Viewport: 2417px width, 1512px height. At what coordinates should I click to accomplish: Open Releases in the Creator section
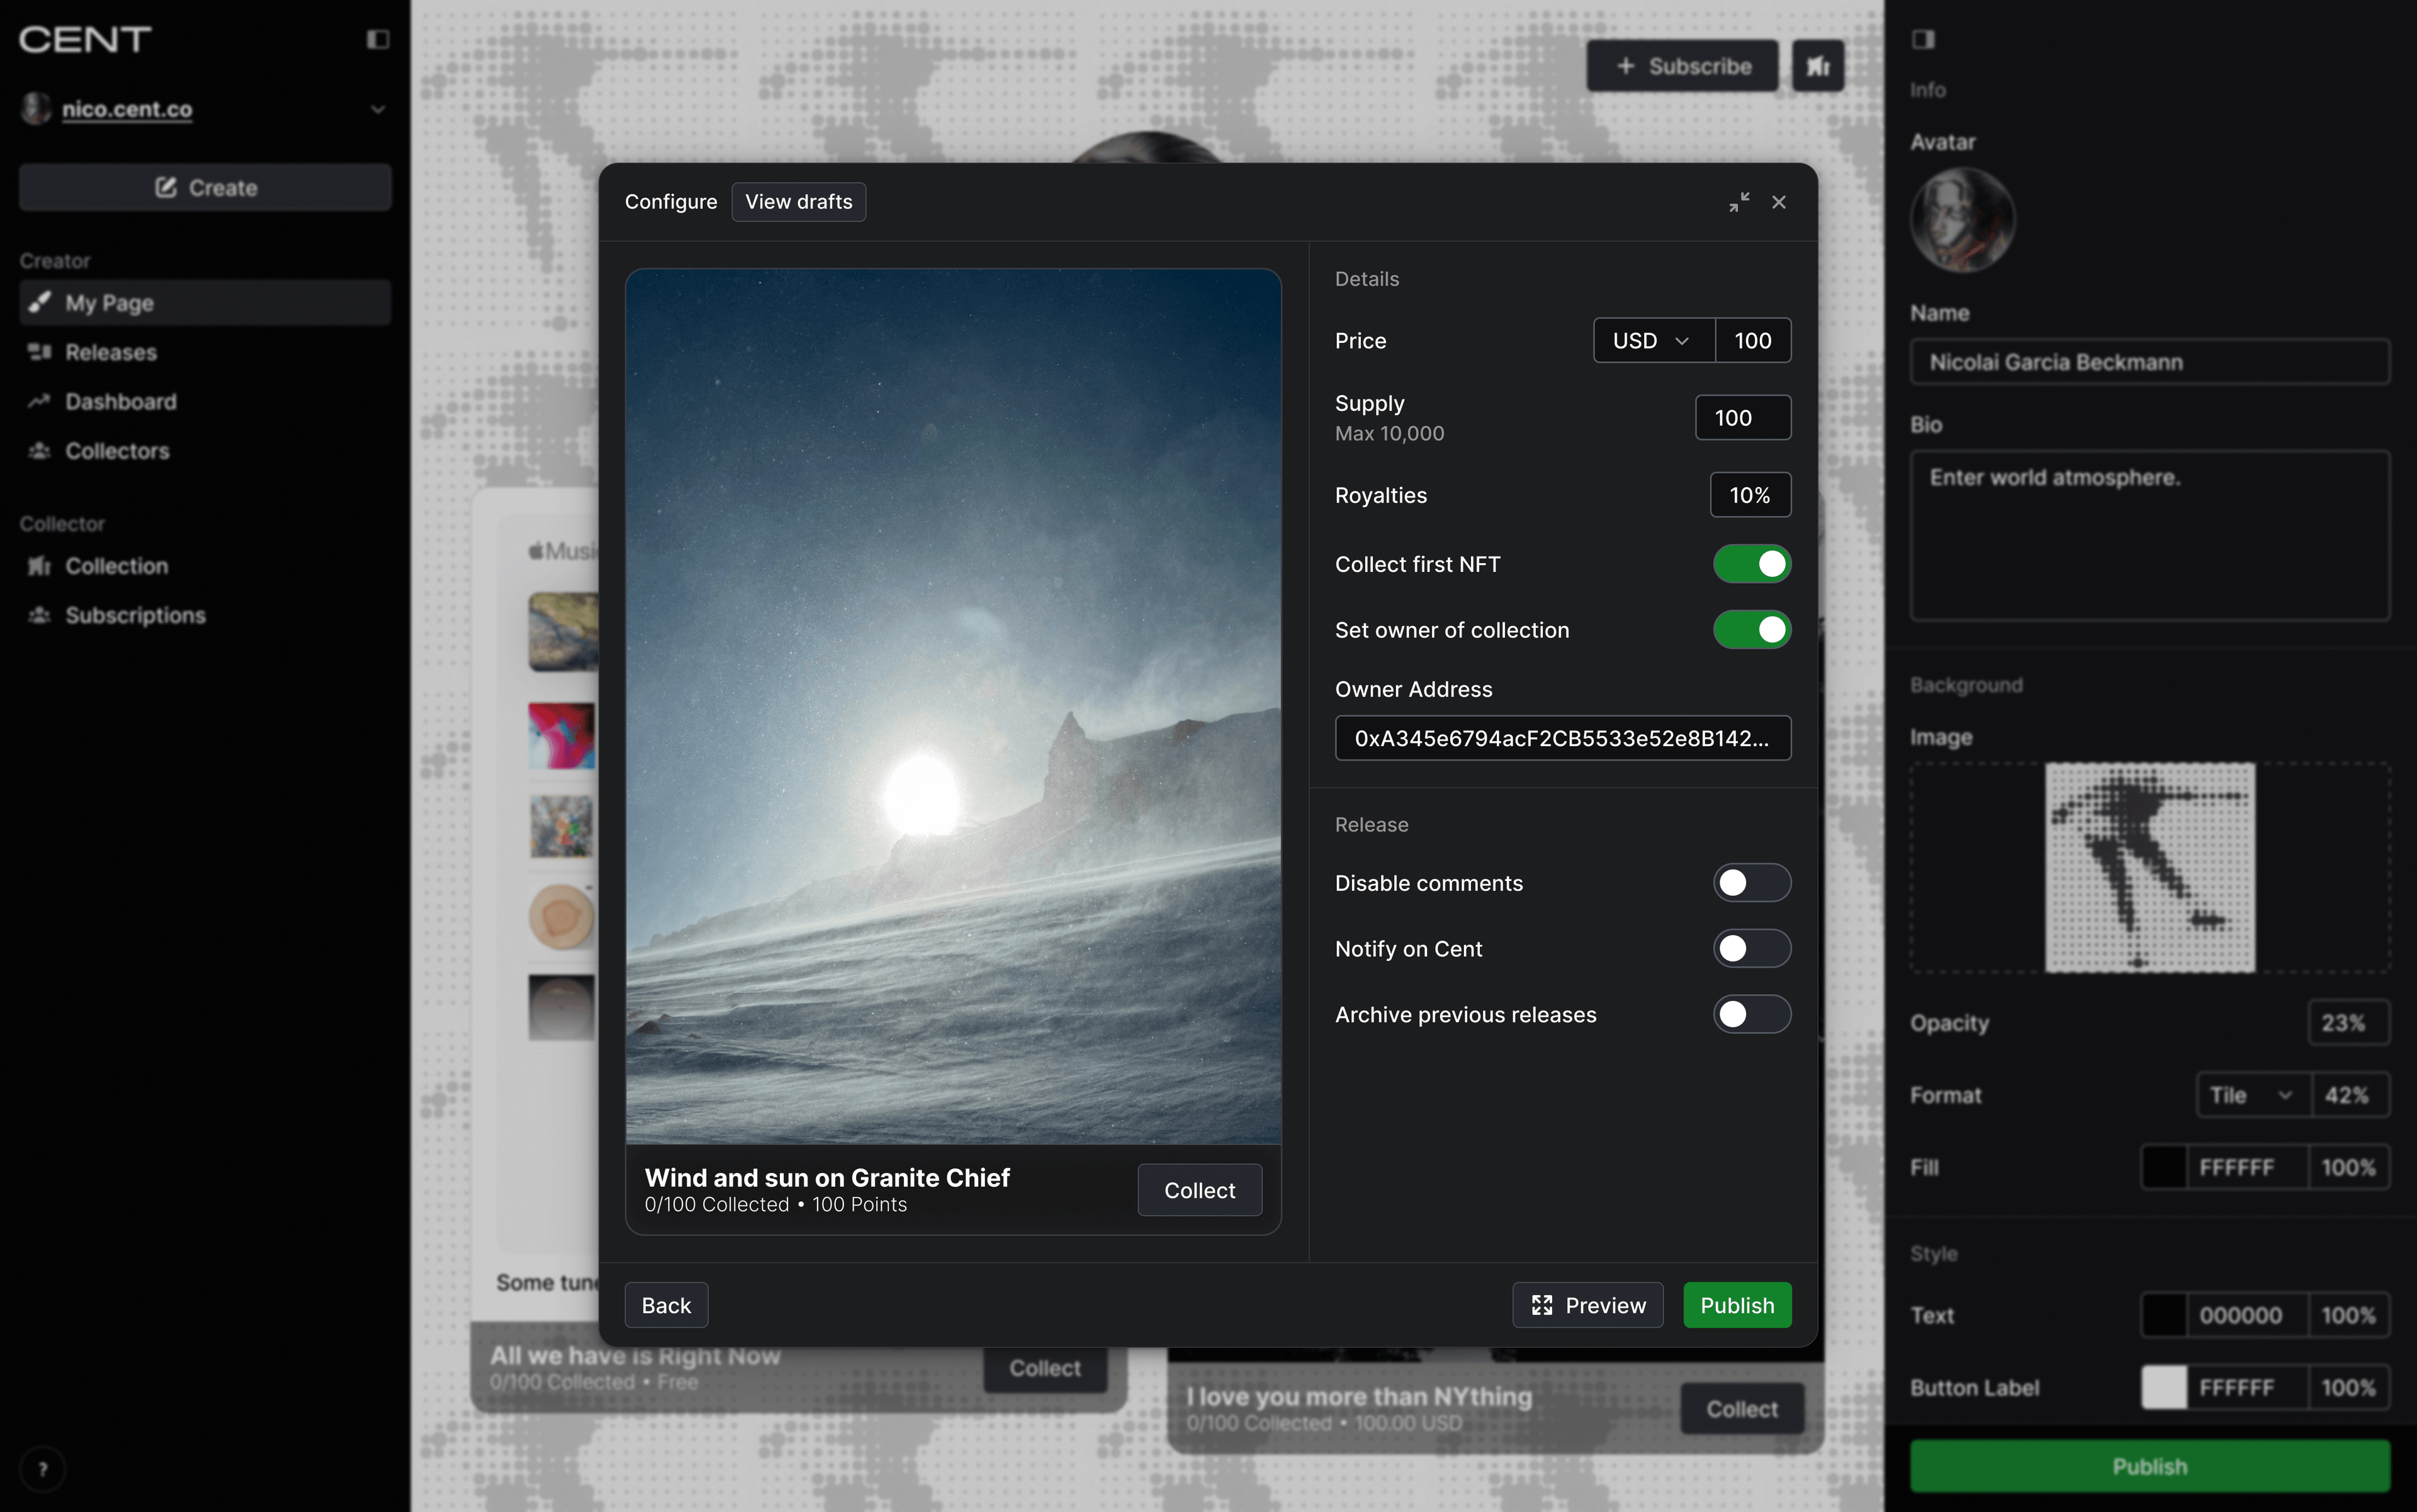coord(110,352)
